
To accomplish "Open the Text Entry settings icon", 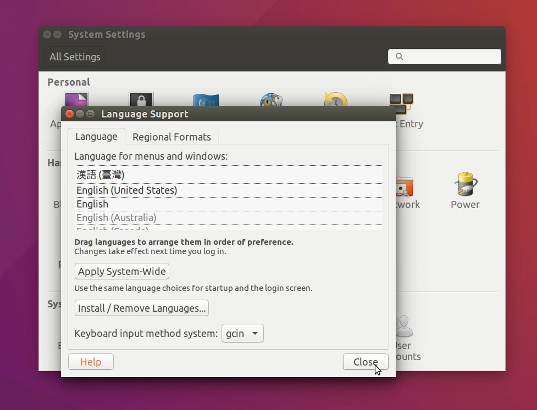I will click(x=401, y=103).
